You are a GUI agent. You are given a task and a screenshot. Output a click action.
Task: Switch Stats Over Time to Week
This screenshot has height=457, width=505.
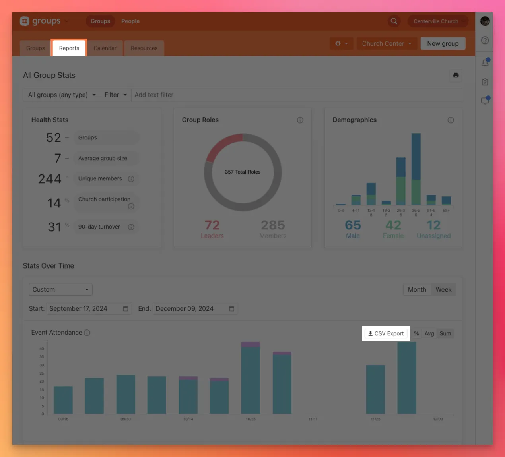click(x=443, y=290)
